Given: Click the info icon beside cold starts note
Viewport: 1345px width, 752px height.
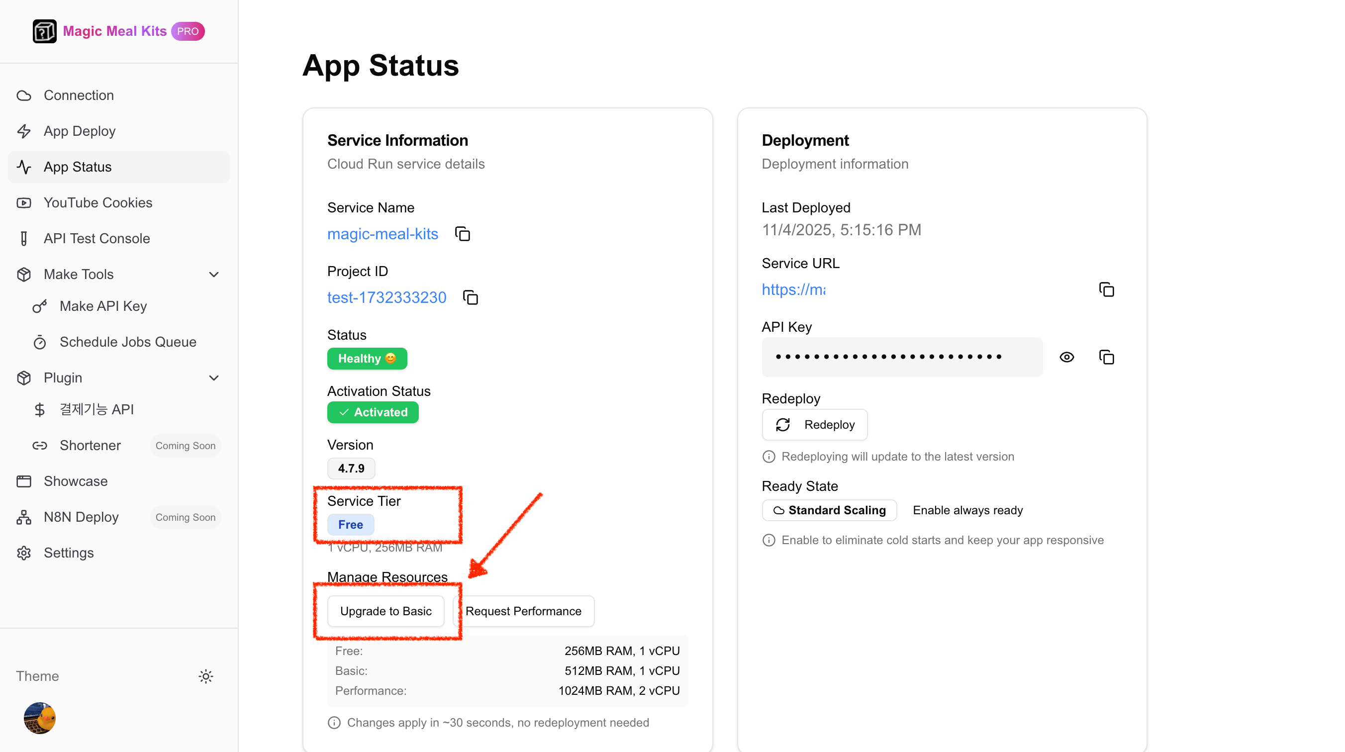Looking at the screenshot, I should 769,541.
